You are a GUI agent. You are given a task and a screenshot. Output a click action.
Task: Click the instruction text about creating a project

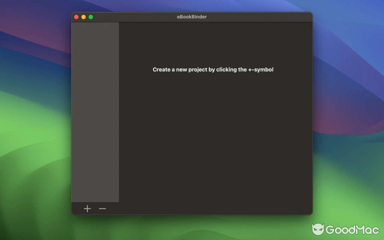213,69
